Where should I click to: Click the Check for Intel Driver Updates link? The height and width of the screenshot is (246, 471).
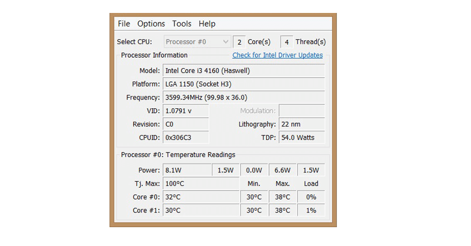277,55
